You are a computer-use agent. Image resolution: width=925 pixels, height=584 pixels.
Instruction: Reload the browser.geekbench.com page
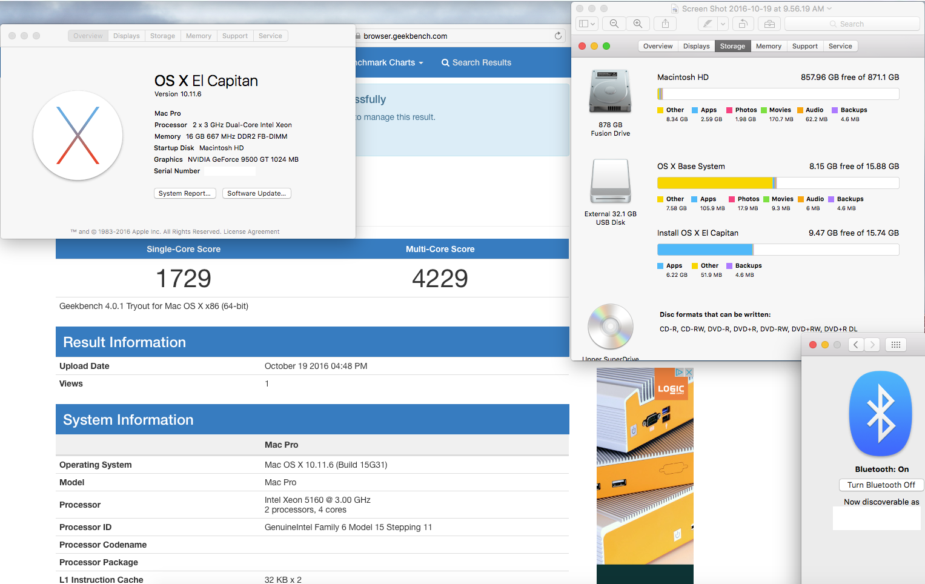click(x=558, y=36)
